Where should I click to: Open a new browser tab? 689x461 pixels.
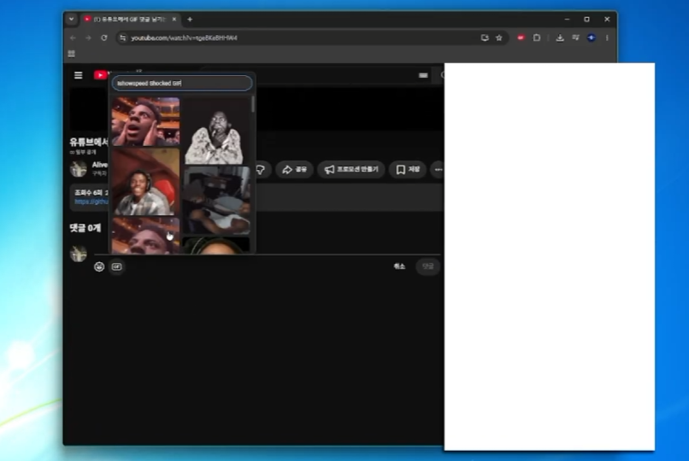click(190, 20)
